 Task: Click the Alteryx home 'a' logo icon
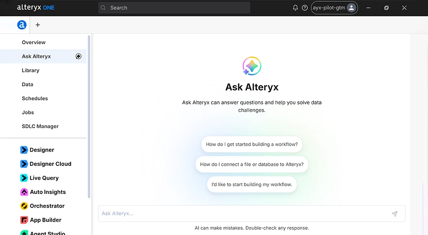pos(22,25)
